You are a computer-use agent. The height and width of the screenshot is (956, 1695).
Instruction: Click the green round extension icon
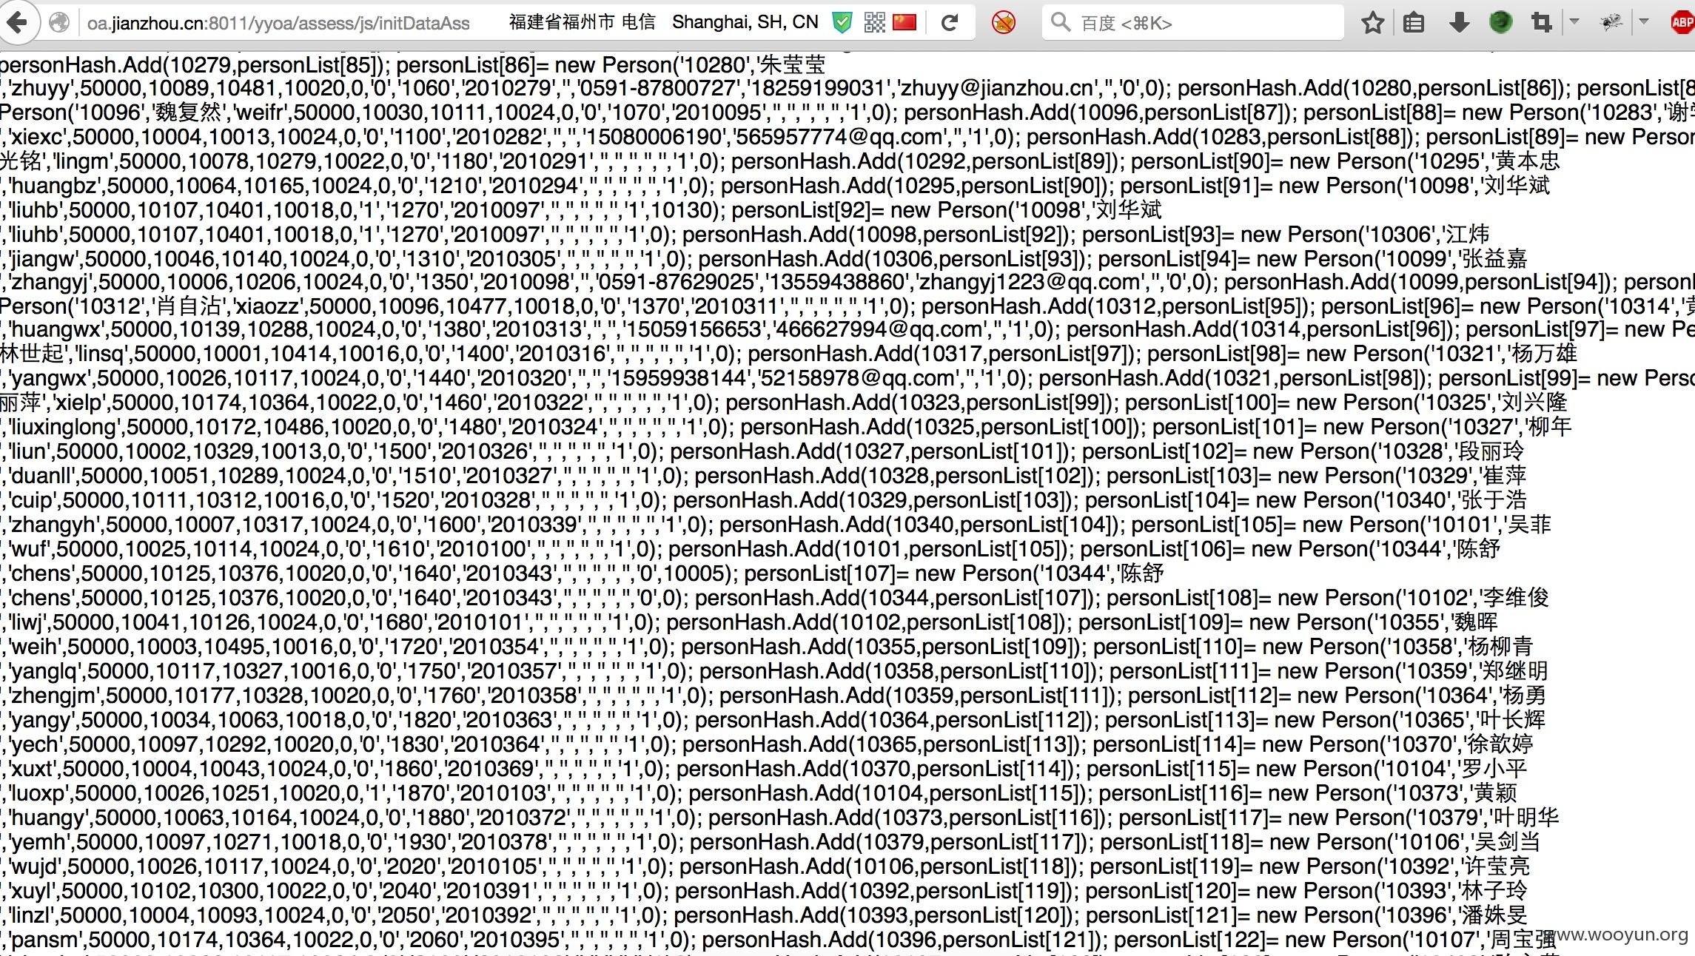click(x=1500, y=22)
